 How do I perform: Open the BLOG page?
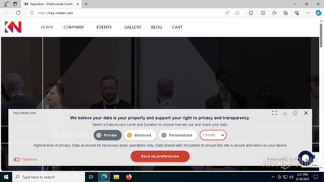pyautogui.click(x=157, y=27)
